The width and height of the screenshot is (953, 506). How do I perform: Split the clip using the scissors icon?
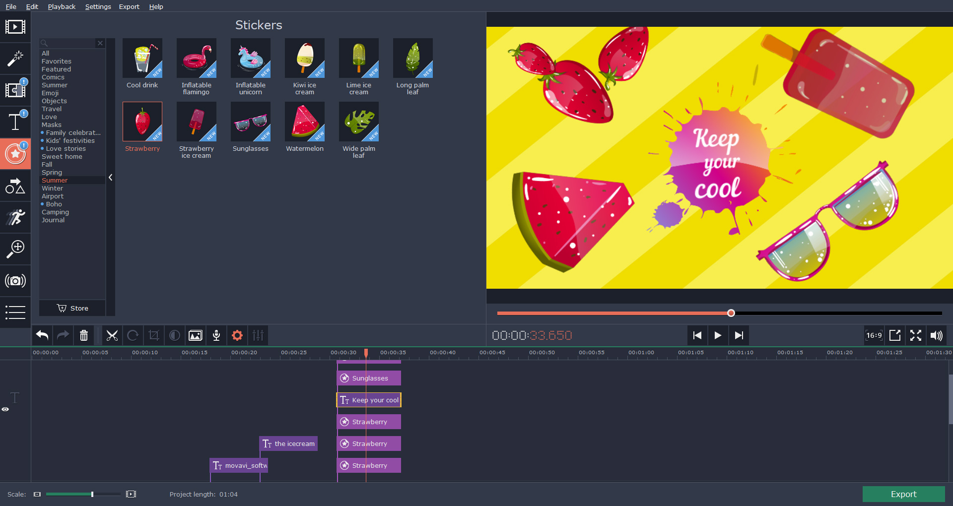(112, 335)
